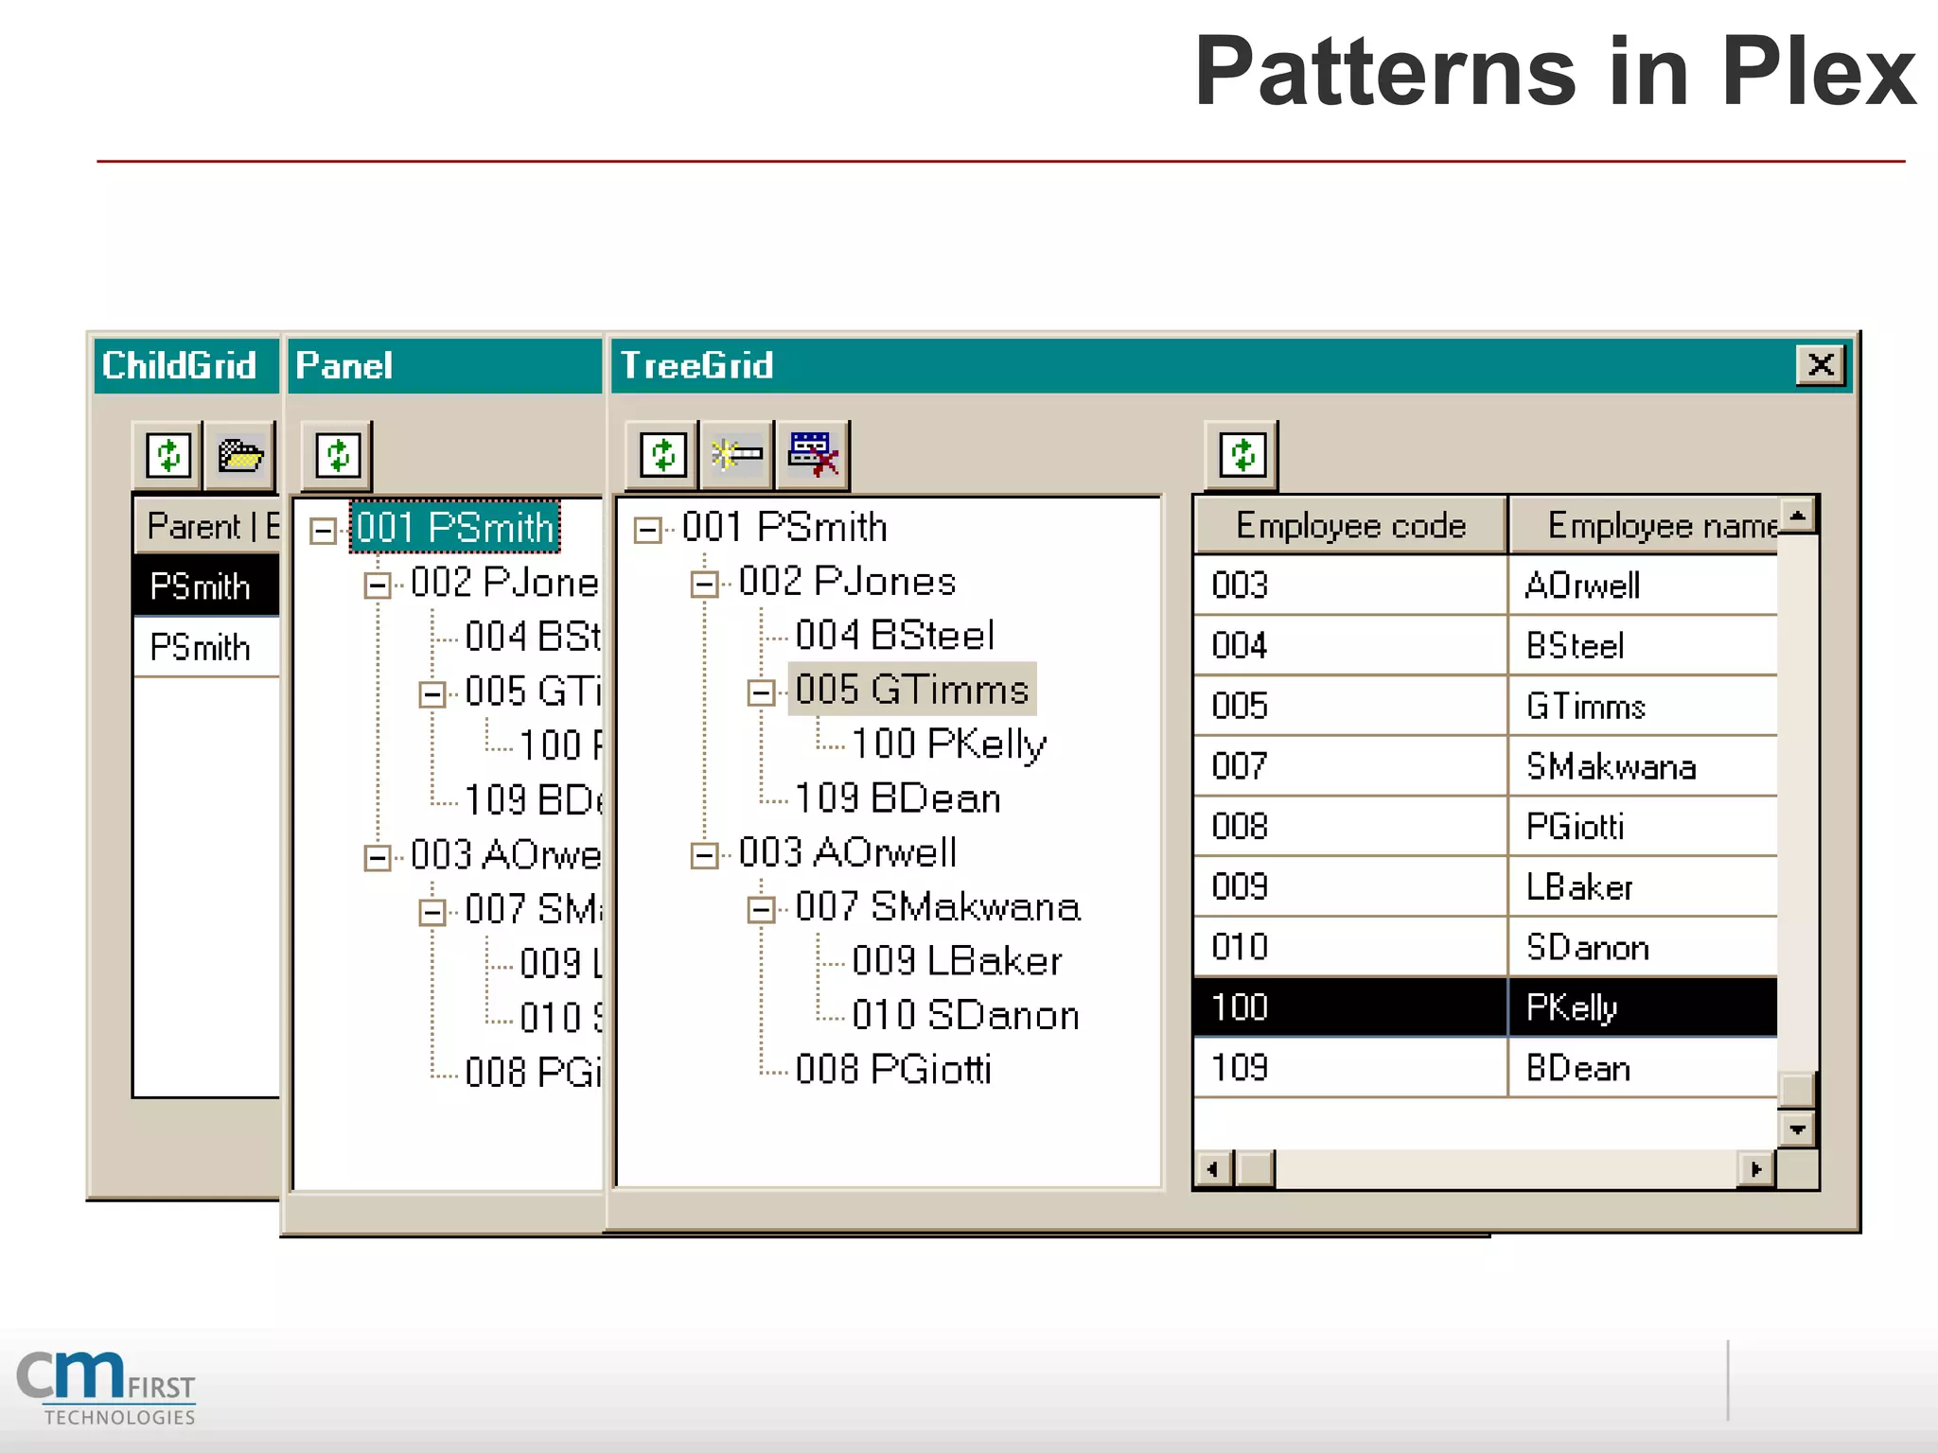This screenshot has width=1938, height=1453.
Task: Collapse 007 SMakwana node in TreeGrid tree
Action: pyautogui.click(x=761, y=909)
